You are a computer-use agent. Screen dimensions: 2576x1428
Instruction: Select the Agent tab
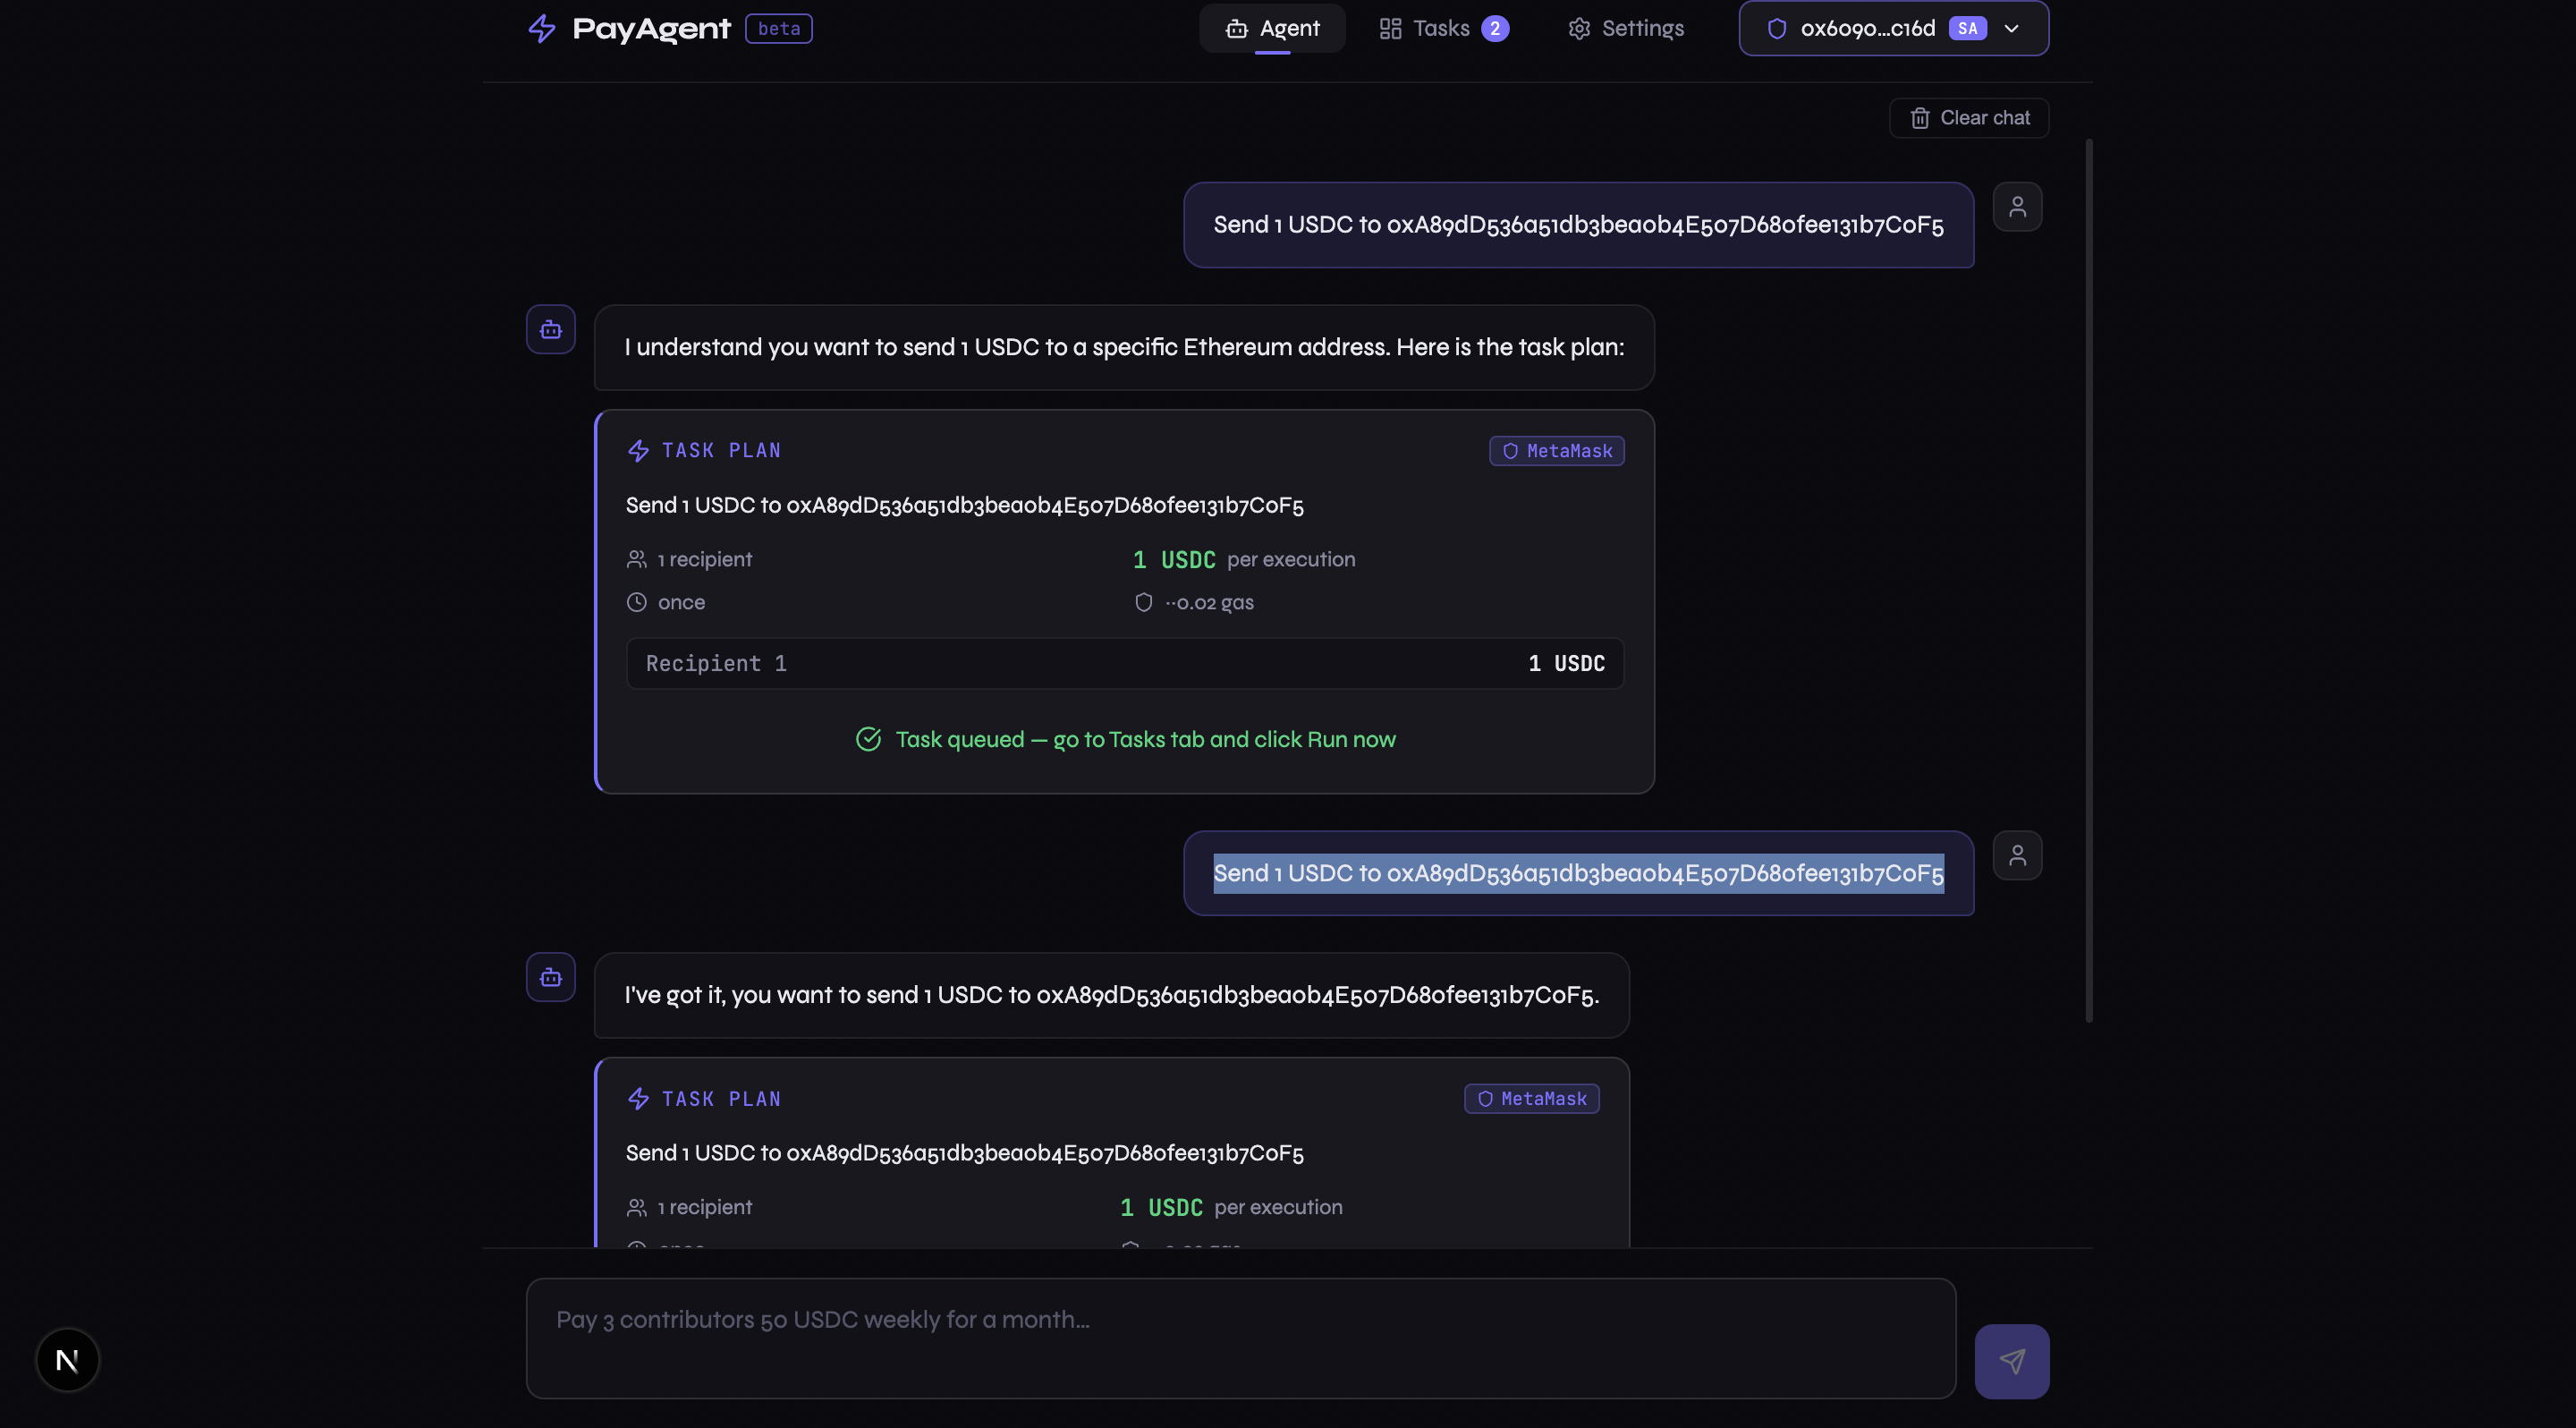[1272, 28]
